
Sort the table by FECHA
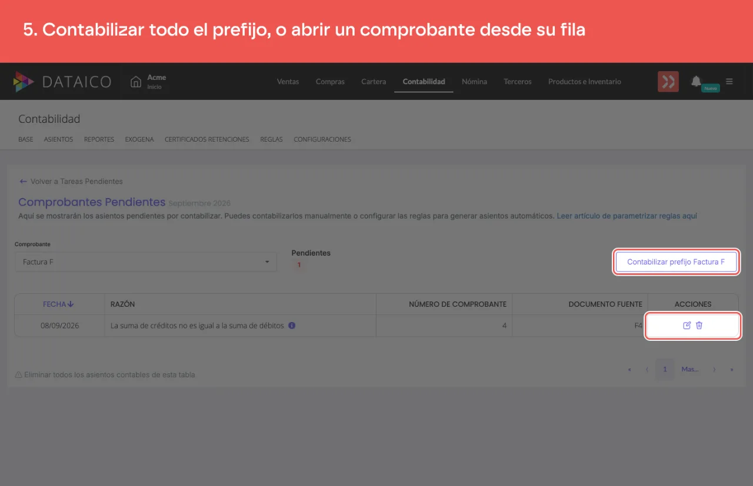(58, 304)
